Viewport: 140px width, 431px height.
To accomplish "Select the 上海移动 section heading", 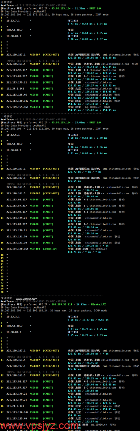I will coord(6,116).
